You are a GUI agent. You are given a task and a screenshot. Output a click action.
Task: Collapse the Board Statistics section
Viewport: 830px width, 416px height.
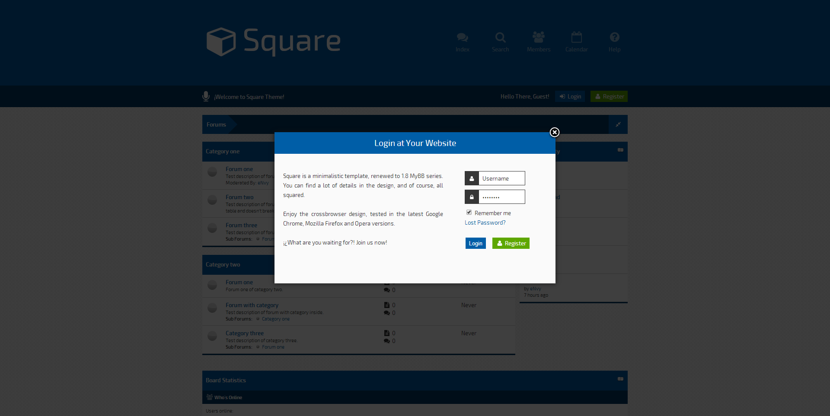coord(620,379)
